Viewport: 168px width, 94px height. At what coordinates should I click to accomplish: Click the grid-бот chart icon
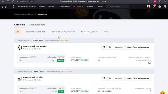(20, 79)
